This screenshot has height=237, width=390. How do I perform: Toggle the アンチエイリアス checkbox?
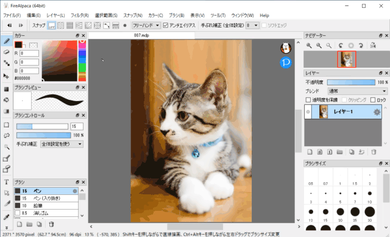166,26
